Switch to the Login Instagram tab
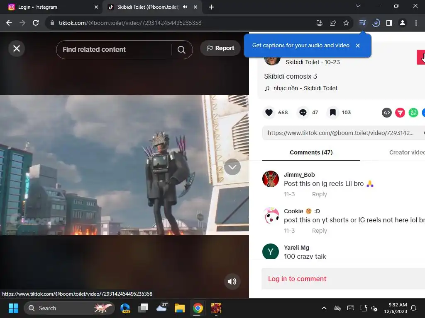The image size is (425, 318). tap(51, 7)
